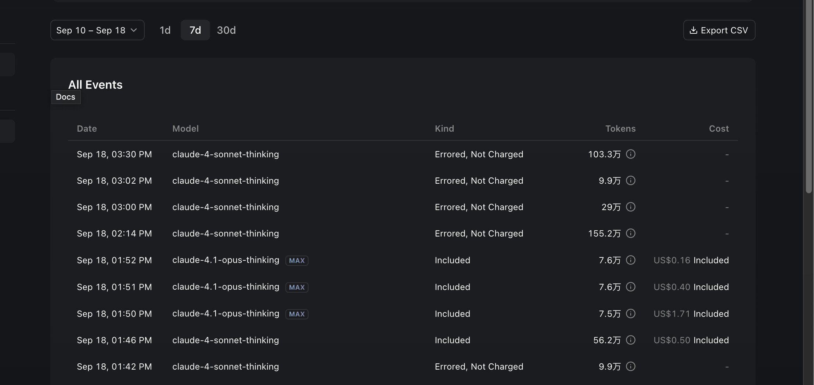Click the page vertical scrollbar
This screenshot has height=385, width=814.
(808, 96)
